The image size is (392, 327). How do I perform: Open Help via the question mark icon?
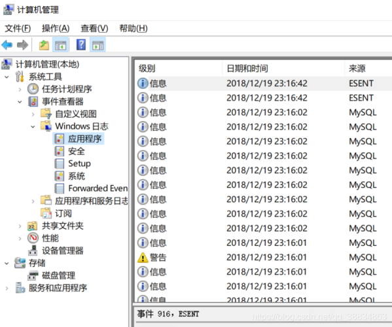81,44
